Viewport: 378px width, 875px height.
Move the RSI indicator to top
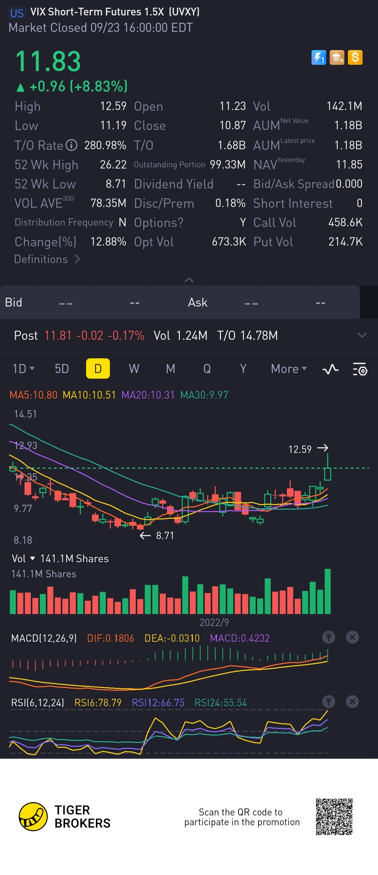(328, 702)
